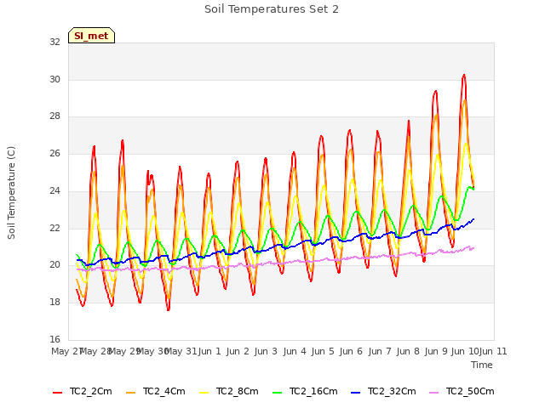
Task: Click the y-axis tick value 22
Action: tap(54, 228)
